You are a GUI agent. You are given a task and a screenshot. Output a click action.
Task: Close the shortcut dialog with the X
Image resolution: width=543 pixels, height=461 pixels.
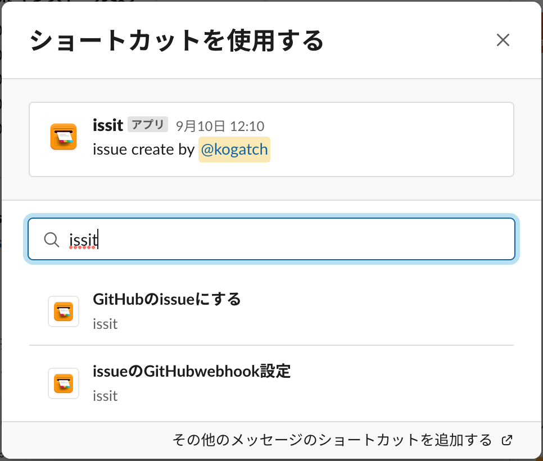[503, 40]
